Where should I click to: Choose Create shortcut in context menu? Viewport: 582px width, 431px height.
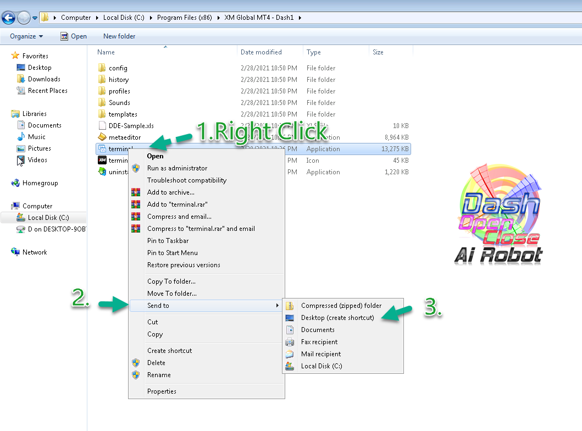170,350
